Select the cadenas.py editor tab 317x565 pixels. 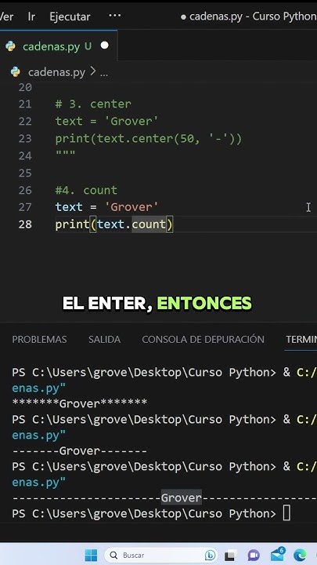pos(57,46)
